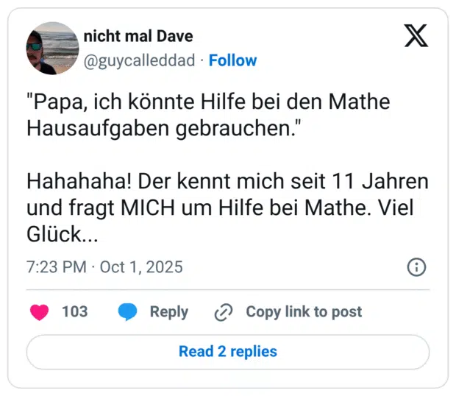456x396 pixels.
Task: Open the "7:23 PM" timestamp
Action: [x=56, y=267]
